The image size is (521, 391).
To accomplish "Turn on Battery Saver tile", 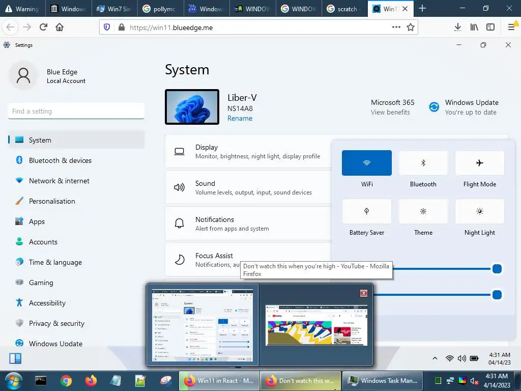I will pyautogui.click(x=366, y=211).
